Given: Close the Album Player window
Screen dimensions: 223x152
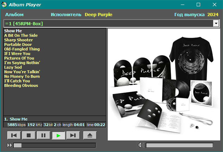Looking at the screenshot, I should click(215, 5).
